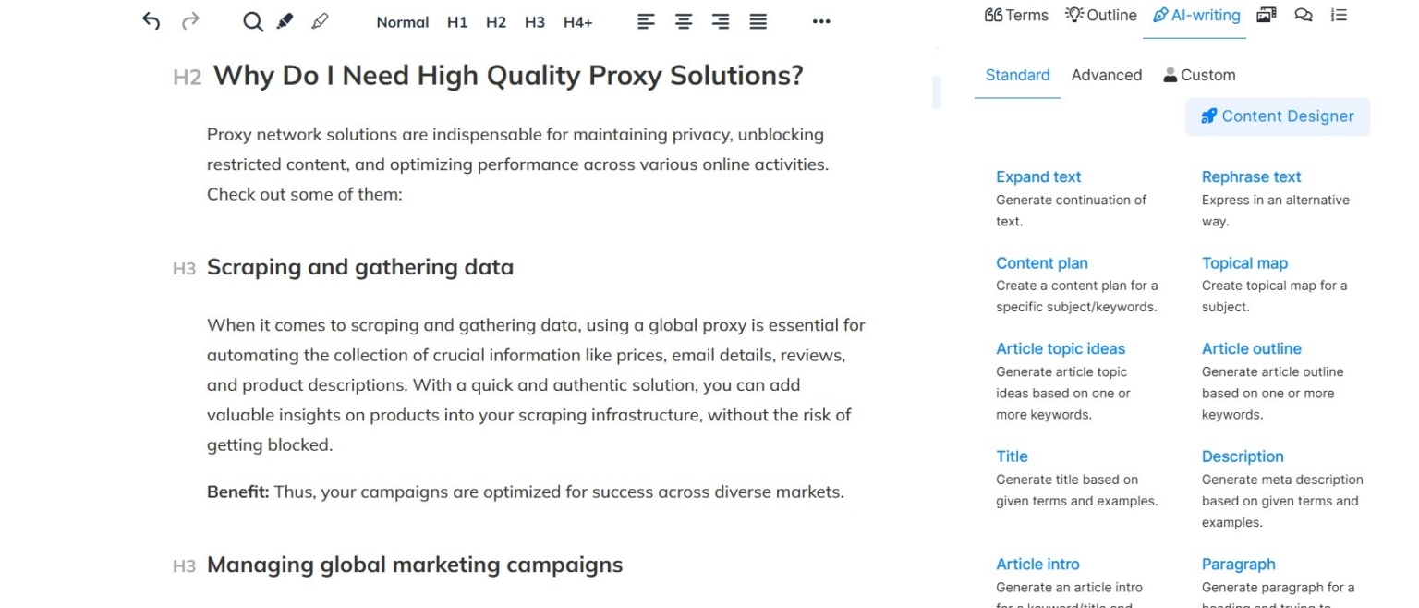Image resolution: width=1419 pixels, height=608 pixels.
Task: Click the Rephrase text link
Action: point(1251,176)
